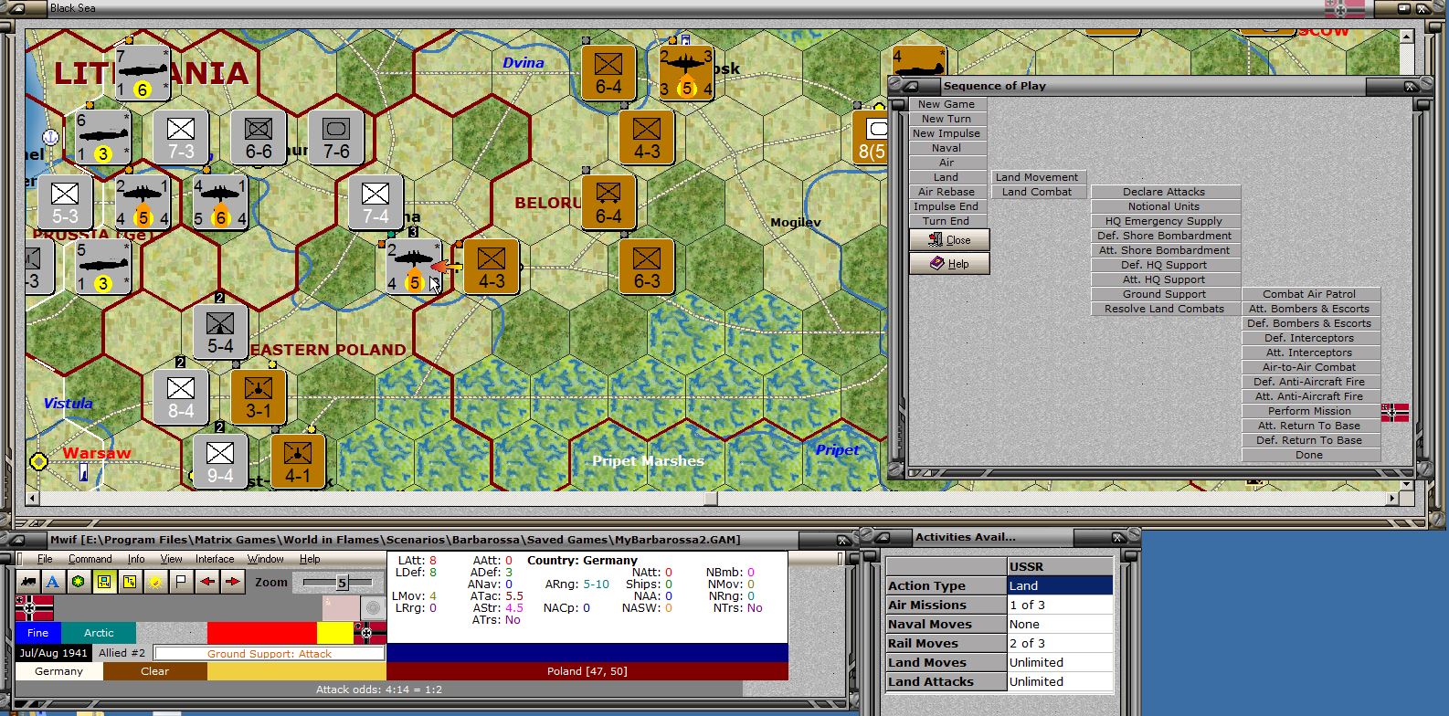
Task: Expand the Land phase entry
Action: pyautogui.click(x=947, y=177)
